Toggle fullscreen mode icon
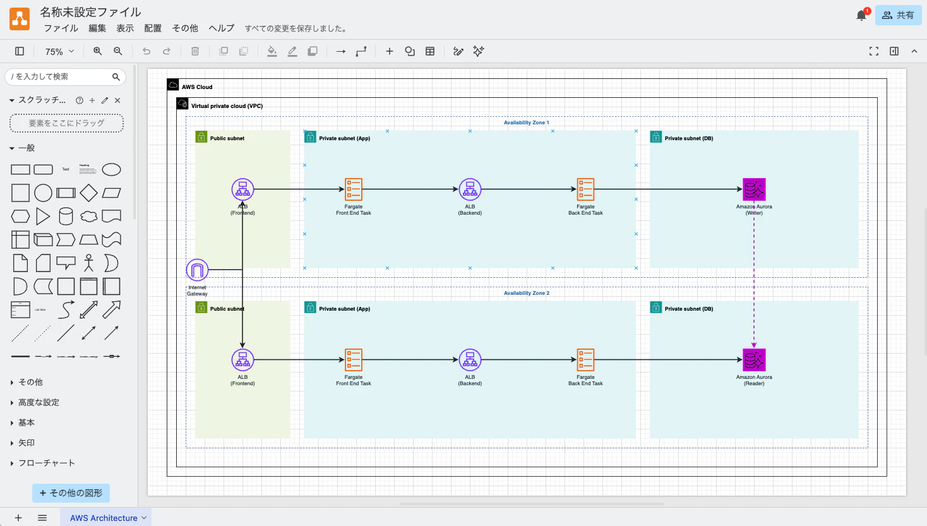This screenshot has height=526, width=927. (874, 51)
